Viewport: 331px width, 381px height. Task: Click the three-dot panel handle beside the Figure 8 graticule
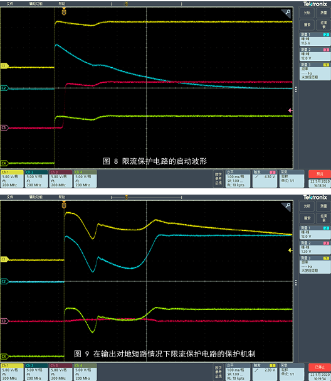(296, 89)
